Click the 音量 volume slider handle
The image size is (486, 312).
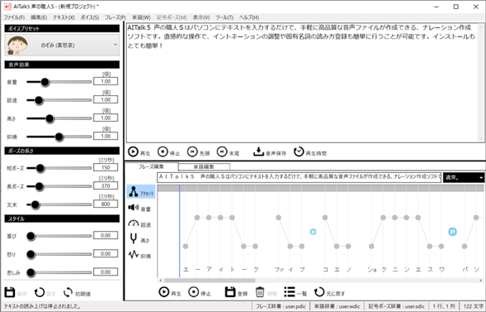point(45,82)
